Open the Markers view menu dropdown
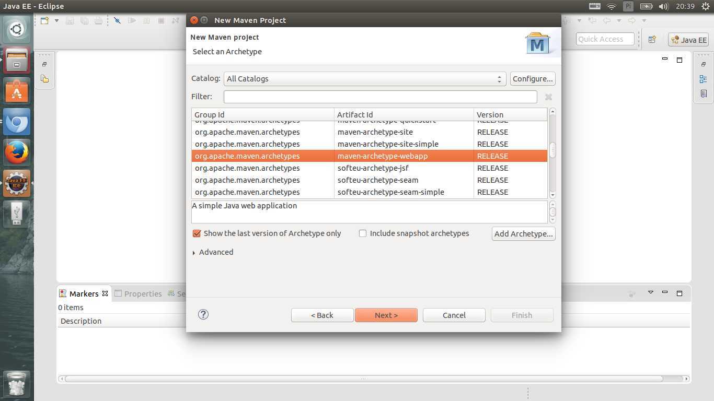 tap(651, 292)
